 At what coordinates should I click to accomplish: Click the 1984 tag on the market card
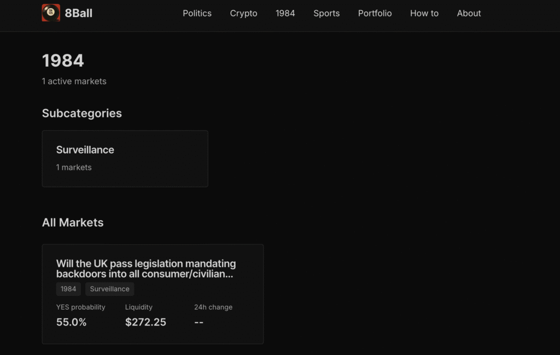[x=68, y=289]
